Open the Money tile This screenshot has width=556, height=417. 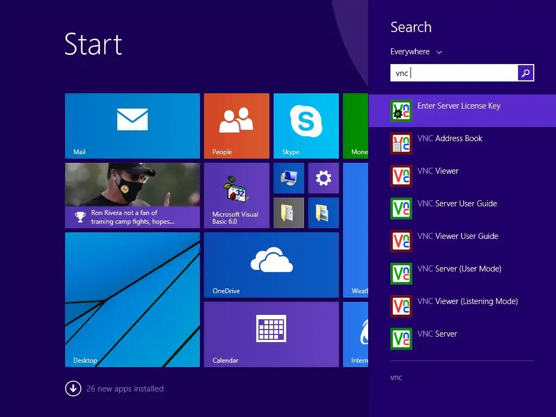[x=356, y=126]
